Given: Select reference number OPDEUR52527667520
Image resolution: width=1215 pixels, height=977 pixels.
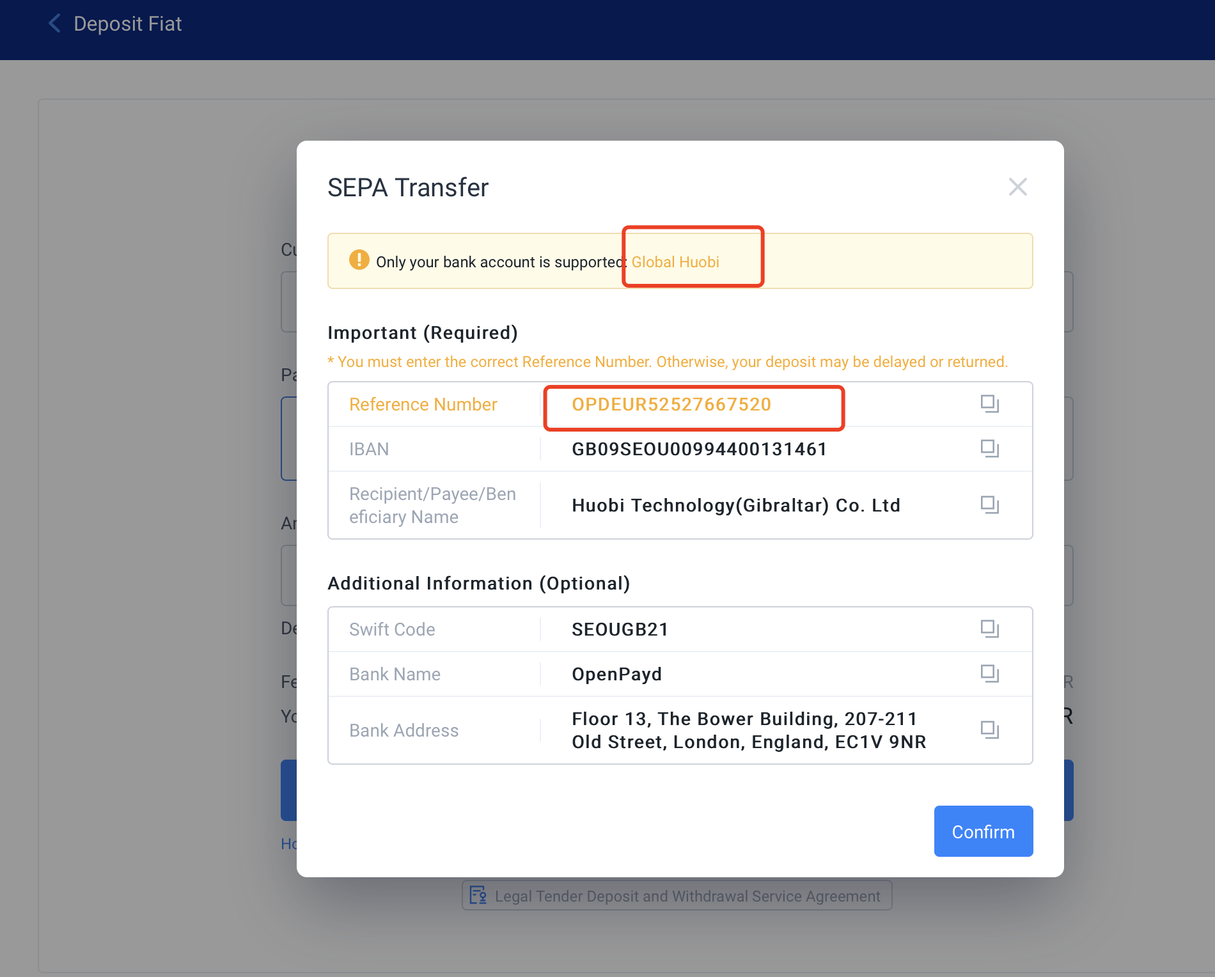Looking at the screenshot, I should (x=671, y=404).
